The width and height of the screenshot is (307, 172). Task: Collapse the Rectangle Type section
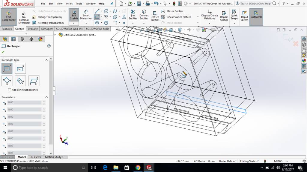click(46, 60)
